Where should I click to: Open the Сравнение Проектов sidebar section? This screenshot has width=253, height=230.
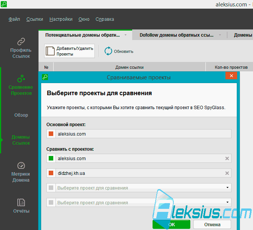click(x=21, y=85)
